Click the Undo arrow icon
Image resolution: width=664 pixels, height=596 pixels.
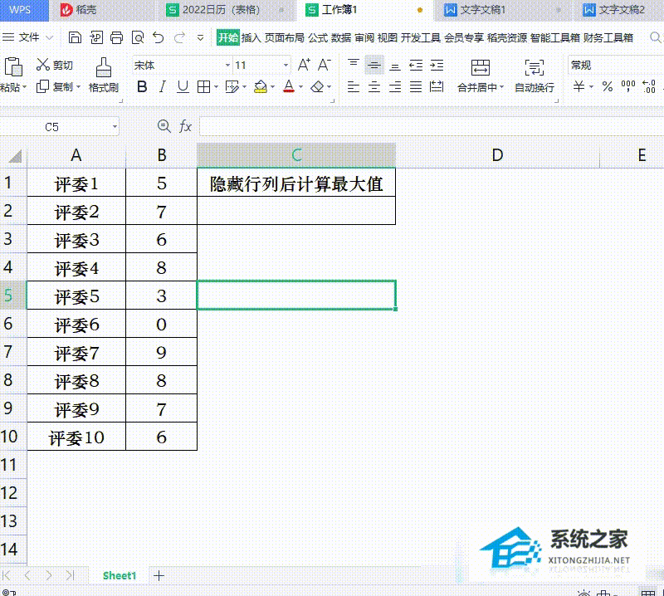159,38
